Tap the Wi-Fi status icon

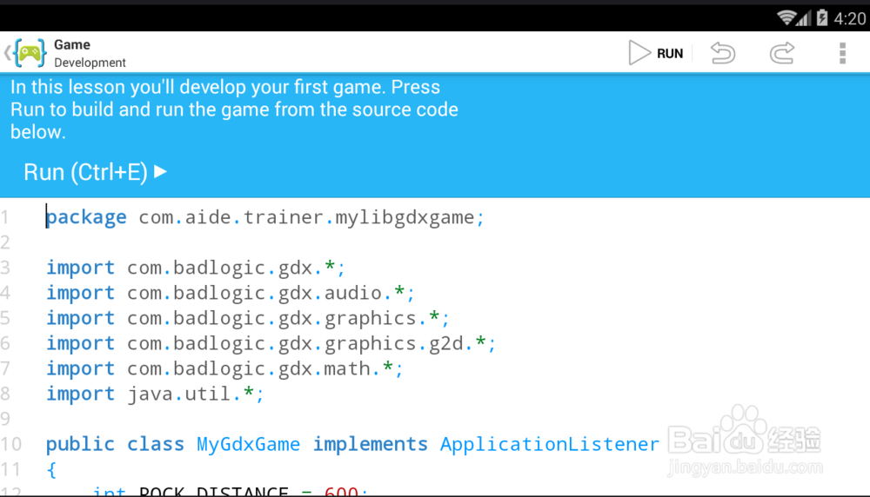(x=786, y=18)
